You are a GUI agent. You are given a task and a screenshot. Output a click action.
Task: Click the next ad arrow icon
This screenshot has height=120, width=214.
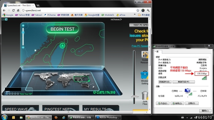coord(6,19)
